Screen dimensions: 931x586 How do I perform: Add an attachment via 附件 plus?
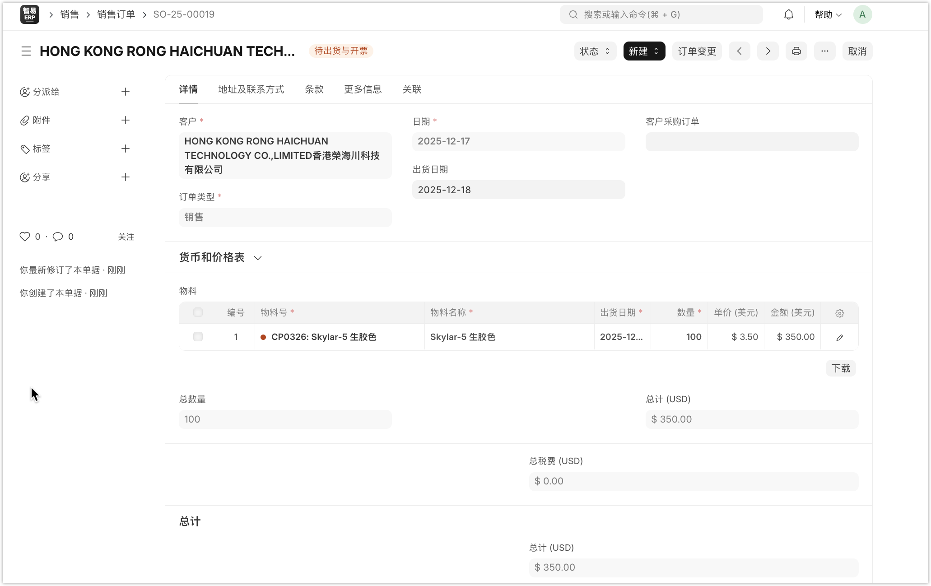pos(126,120)
